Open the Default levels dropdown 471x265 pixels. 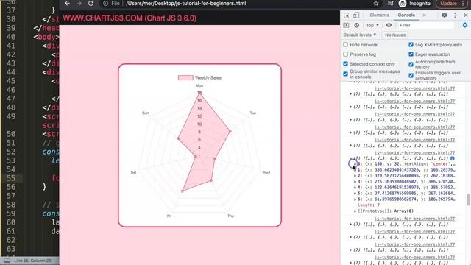tap(360, 35)
